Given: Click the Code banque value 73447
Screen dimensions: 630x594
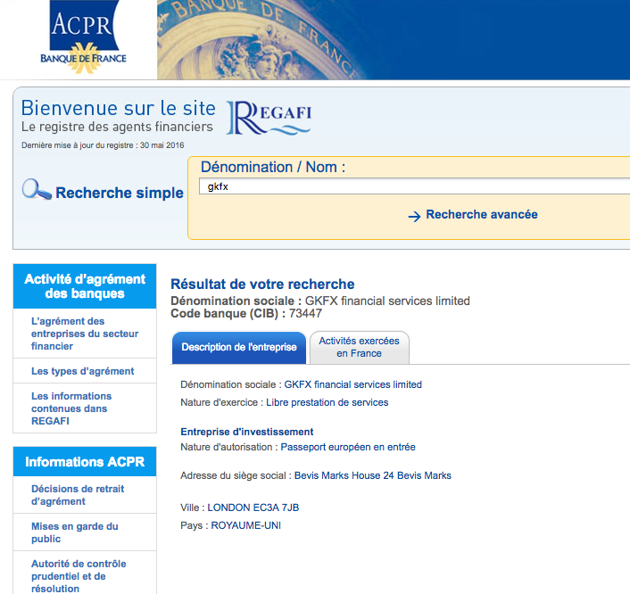Looking at the screenshot, I should coord(305,314).
